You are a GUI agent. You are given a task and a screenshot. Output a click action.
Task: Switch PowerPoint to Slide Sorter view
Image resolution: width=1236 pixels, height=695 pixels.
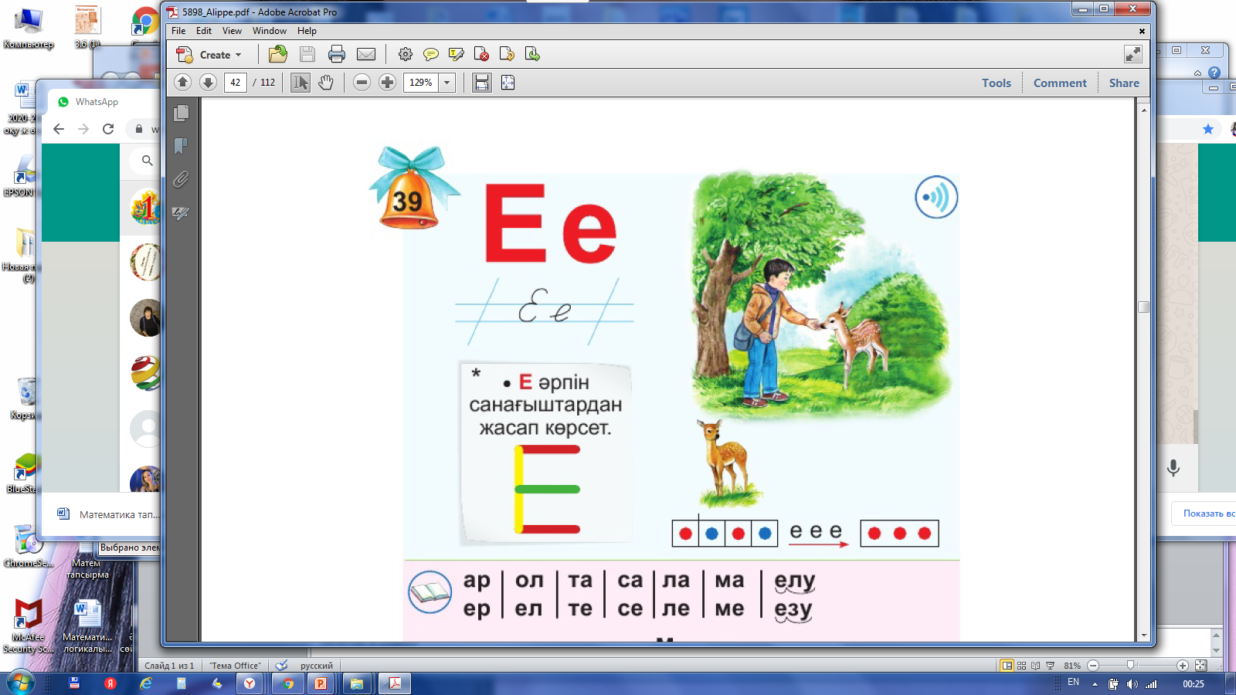(1021, 665)
